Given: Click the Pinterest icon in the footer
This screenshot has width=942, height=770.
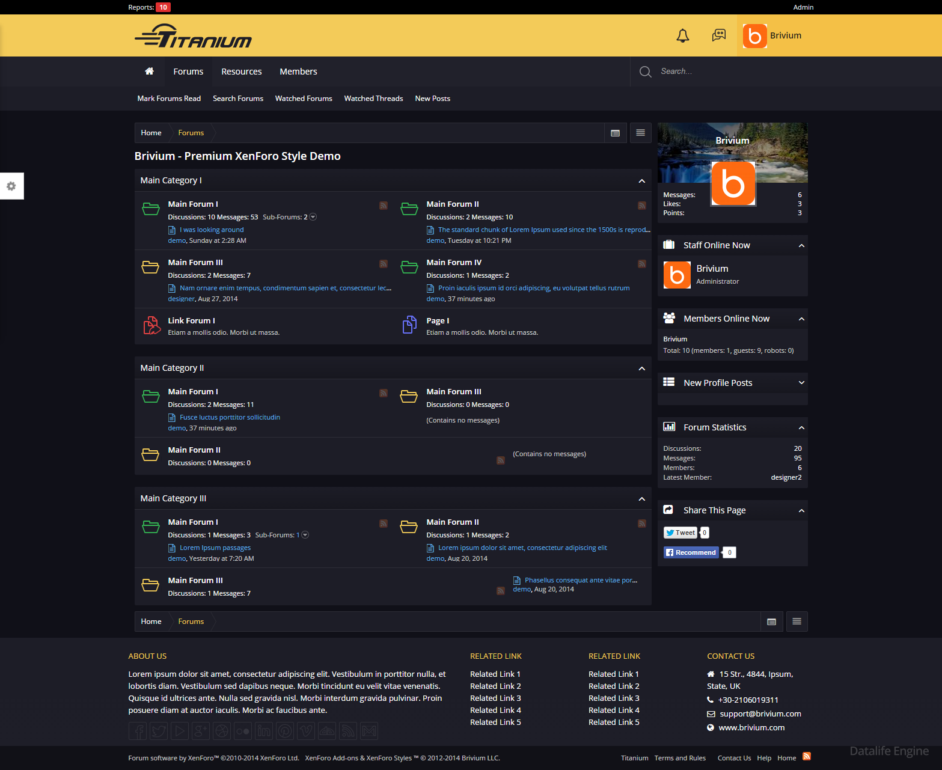Looking at the screenshot, I should coord(285,731).
